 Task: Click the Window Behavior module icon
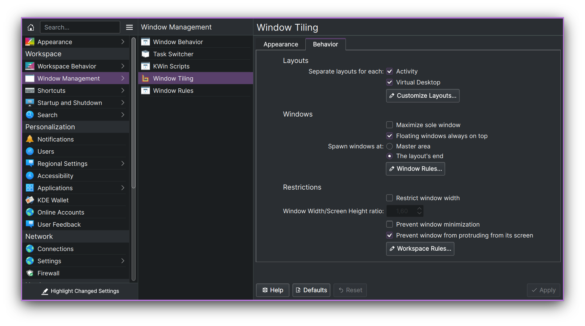(x=146, y=42)
